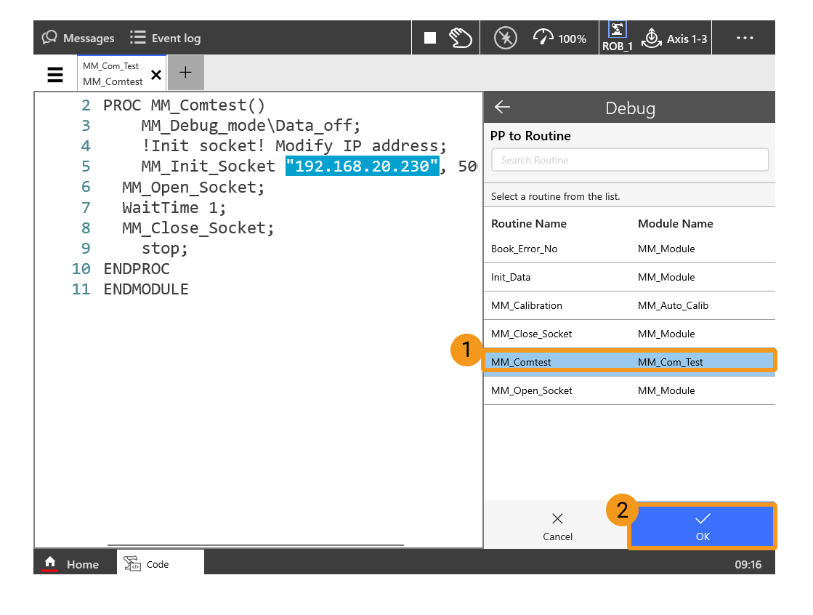Open the three-dot more options menu
Screen dimensions: 813x615
point(745,38)
